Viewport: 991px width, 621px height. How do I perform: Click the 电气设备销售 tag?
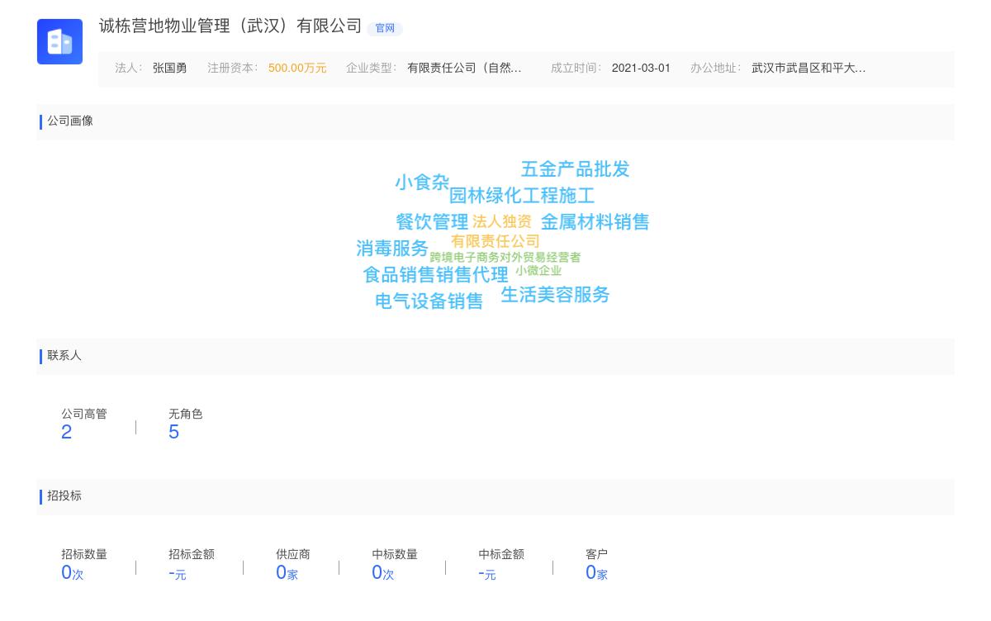[429, 301]
